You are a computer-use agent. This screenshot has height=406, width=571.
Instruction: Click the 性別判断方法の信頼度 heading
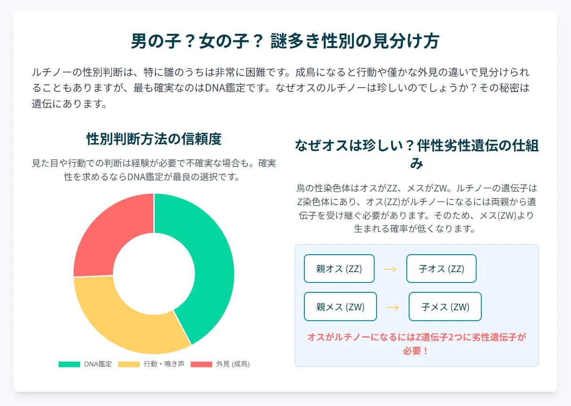coord(154,139)
